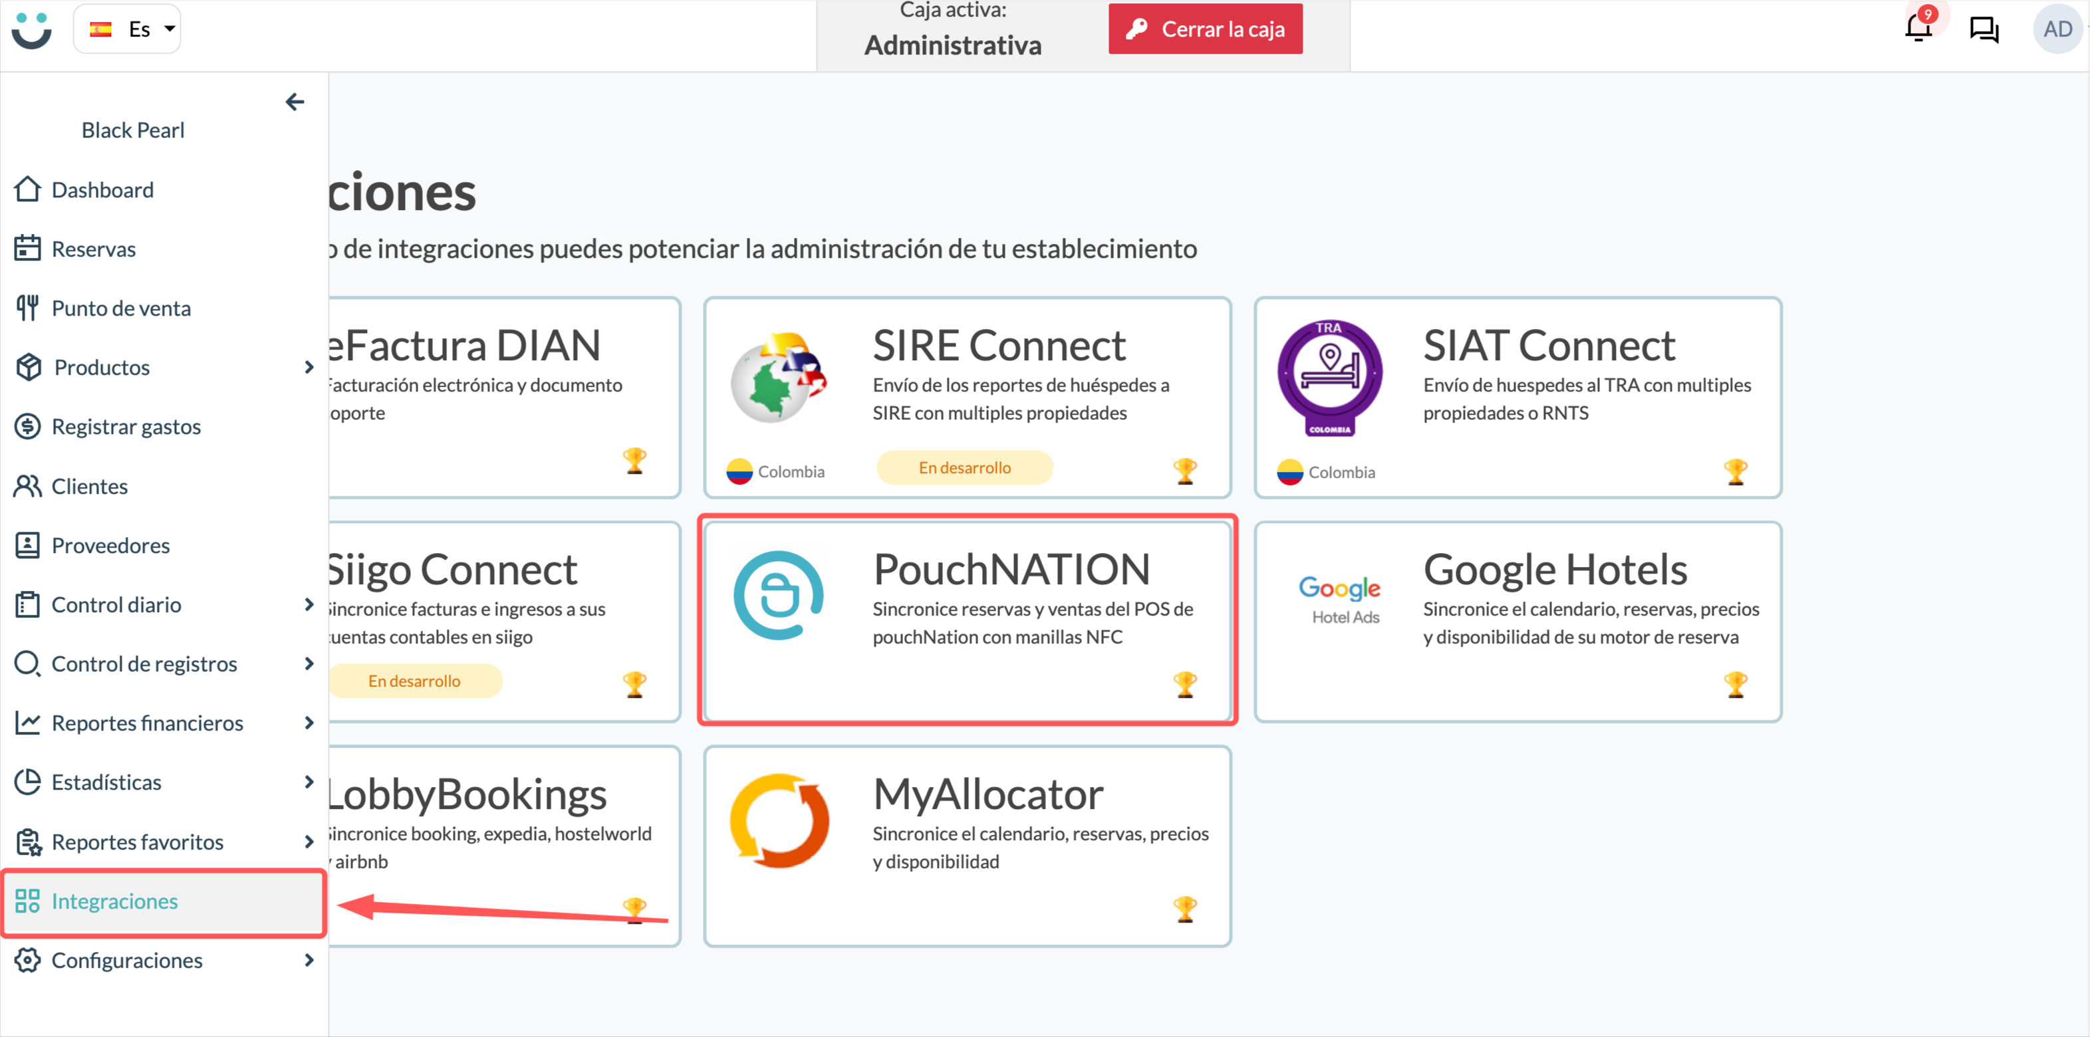Click the Clientes people icon
The image size is (2090, 1037).
point(27,486)
